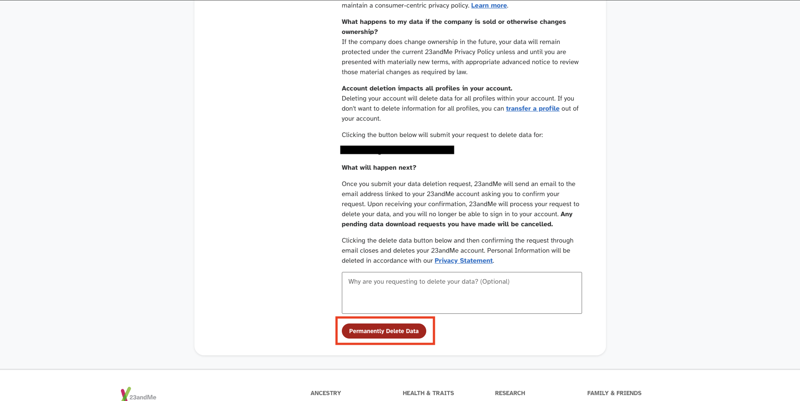
Task: Click the Permanently Delete Data button
Action: tap(384, 331)
